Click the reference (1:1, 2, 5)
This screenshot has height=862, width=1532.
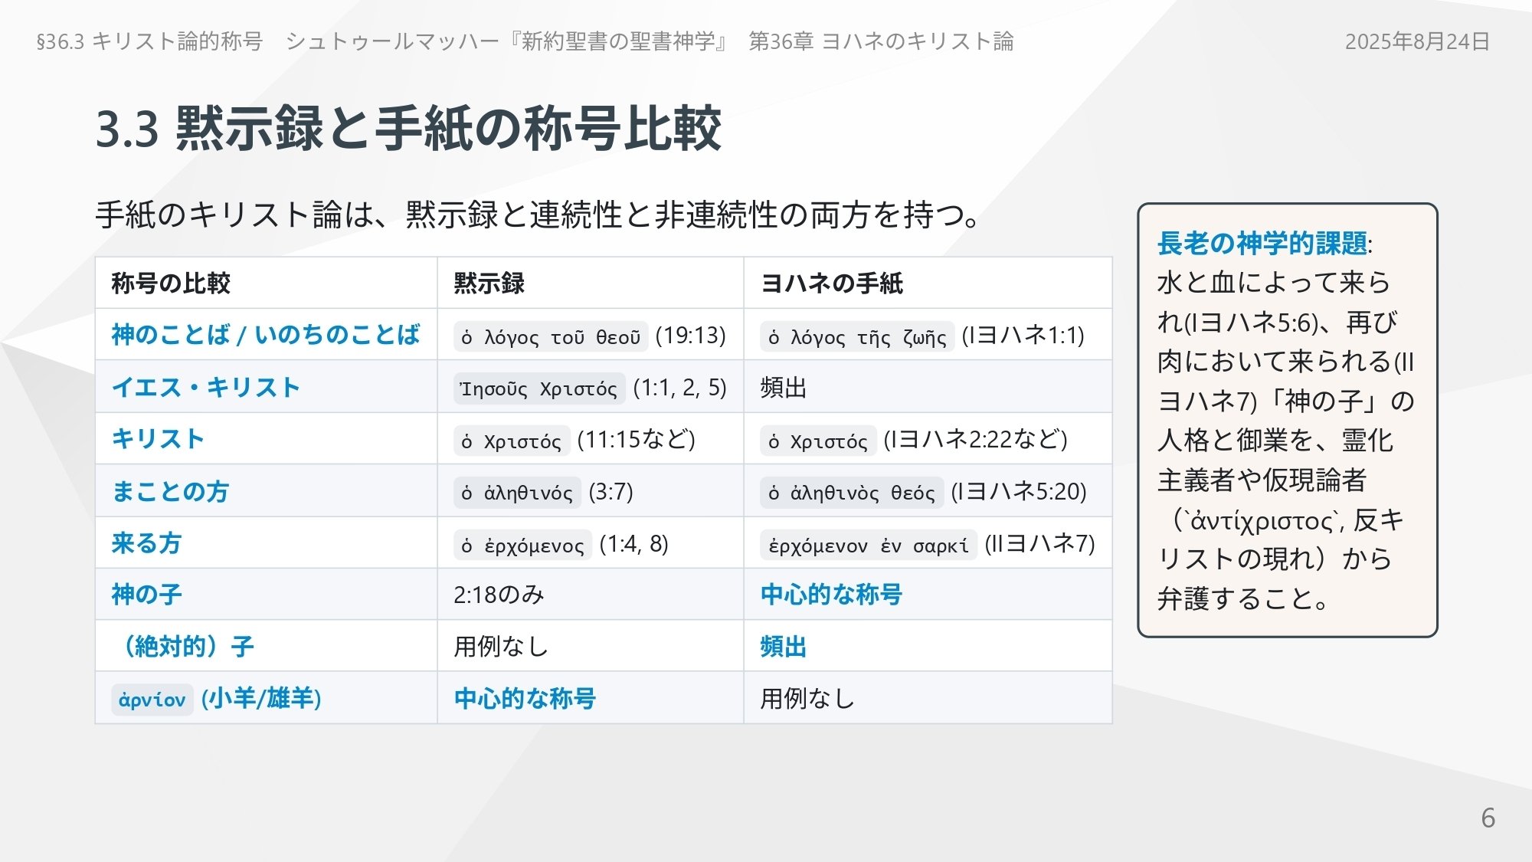point(680,388)
